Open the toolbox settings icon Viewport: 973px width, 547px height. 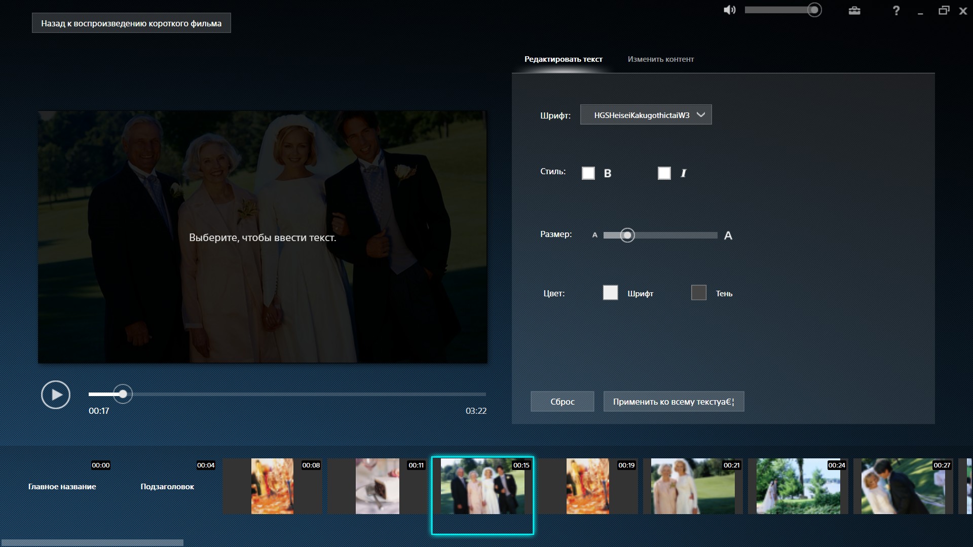(854, 11)
